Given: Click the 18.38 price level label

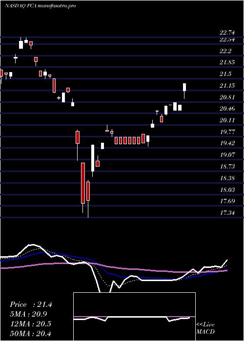Looking at the screenshot, I should [x=227, y=178].
